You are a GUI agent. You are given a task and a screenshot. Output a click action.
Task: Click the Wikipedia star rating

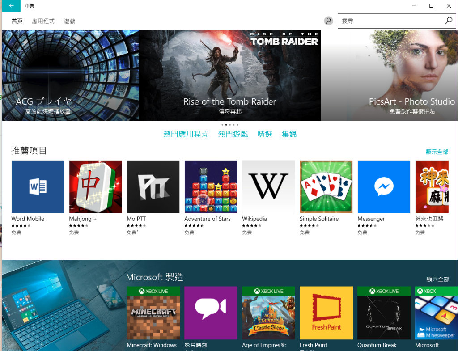click(252, 225)
